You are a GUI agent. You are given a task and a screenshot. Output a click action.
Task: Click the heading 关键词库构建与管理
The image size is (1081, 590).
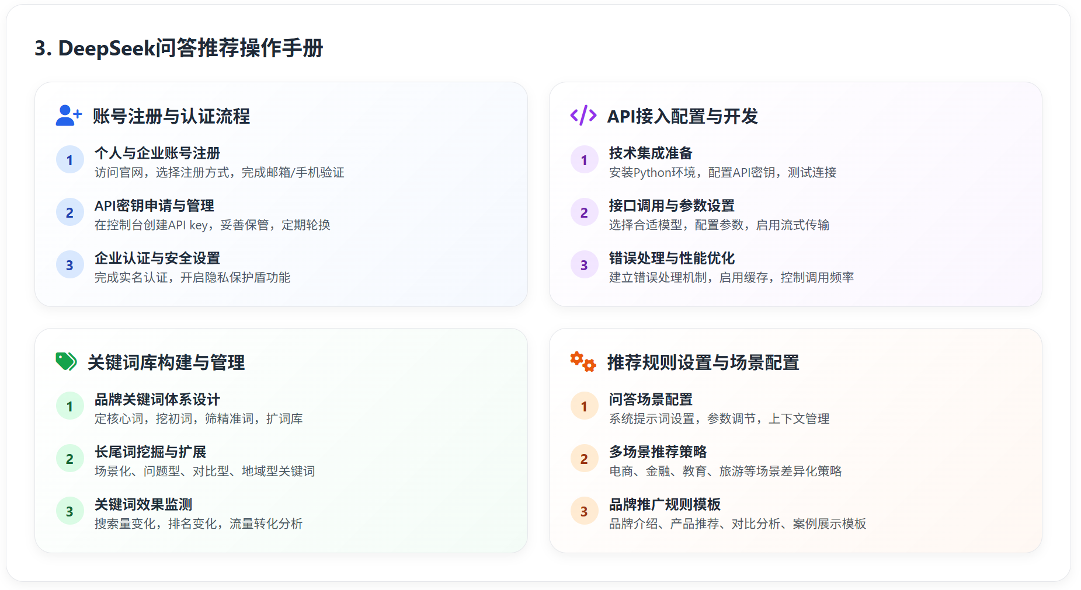[166, 362]
